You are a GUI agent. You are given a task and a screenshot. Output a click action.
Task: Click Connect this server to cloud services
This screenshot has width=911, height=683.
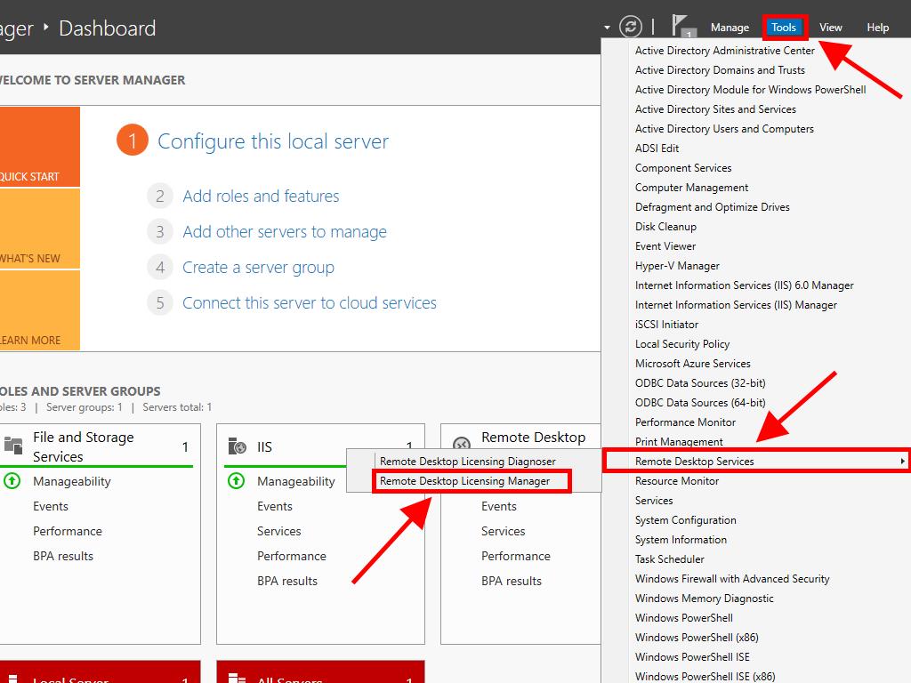click(x=309, y=303)
